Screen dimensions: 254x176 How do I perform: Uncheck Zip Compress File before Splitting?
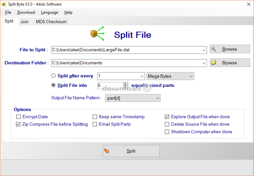point(18,124)
